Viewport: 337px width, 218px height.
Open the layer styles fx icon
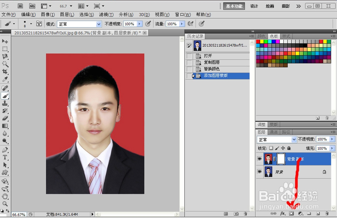(x=283, y=213)
